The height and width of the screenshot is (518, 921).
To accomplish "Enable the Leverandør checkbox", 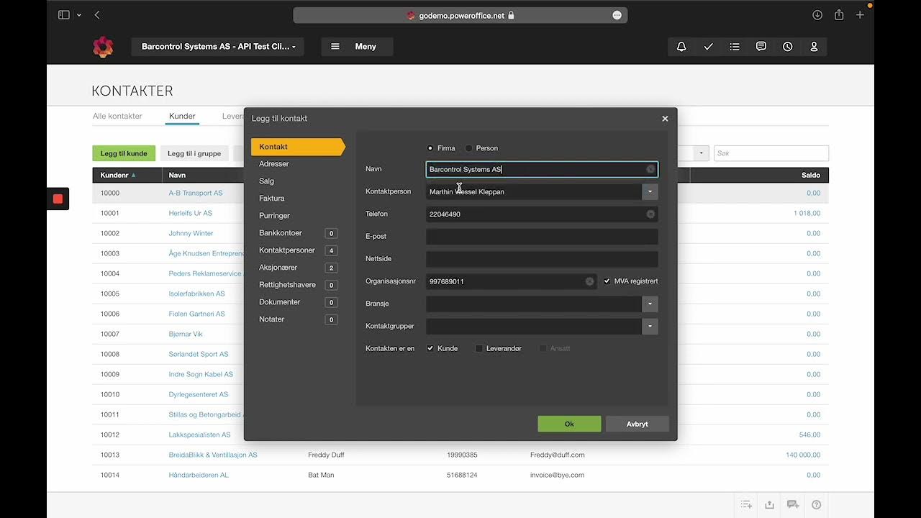I will coord(479,348).
